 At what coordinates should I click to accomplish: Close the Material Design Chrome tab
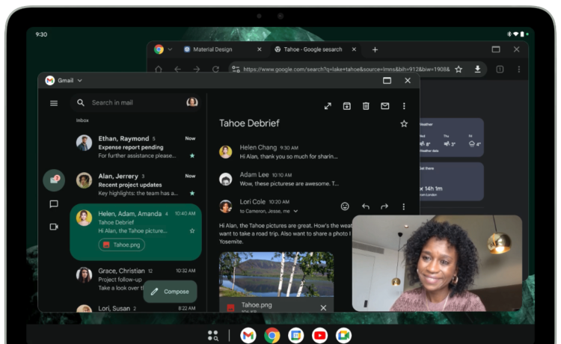[260, 49]
